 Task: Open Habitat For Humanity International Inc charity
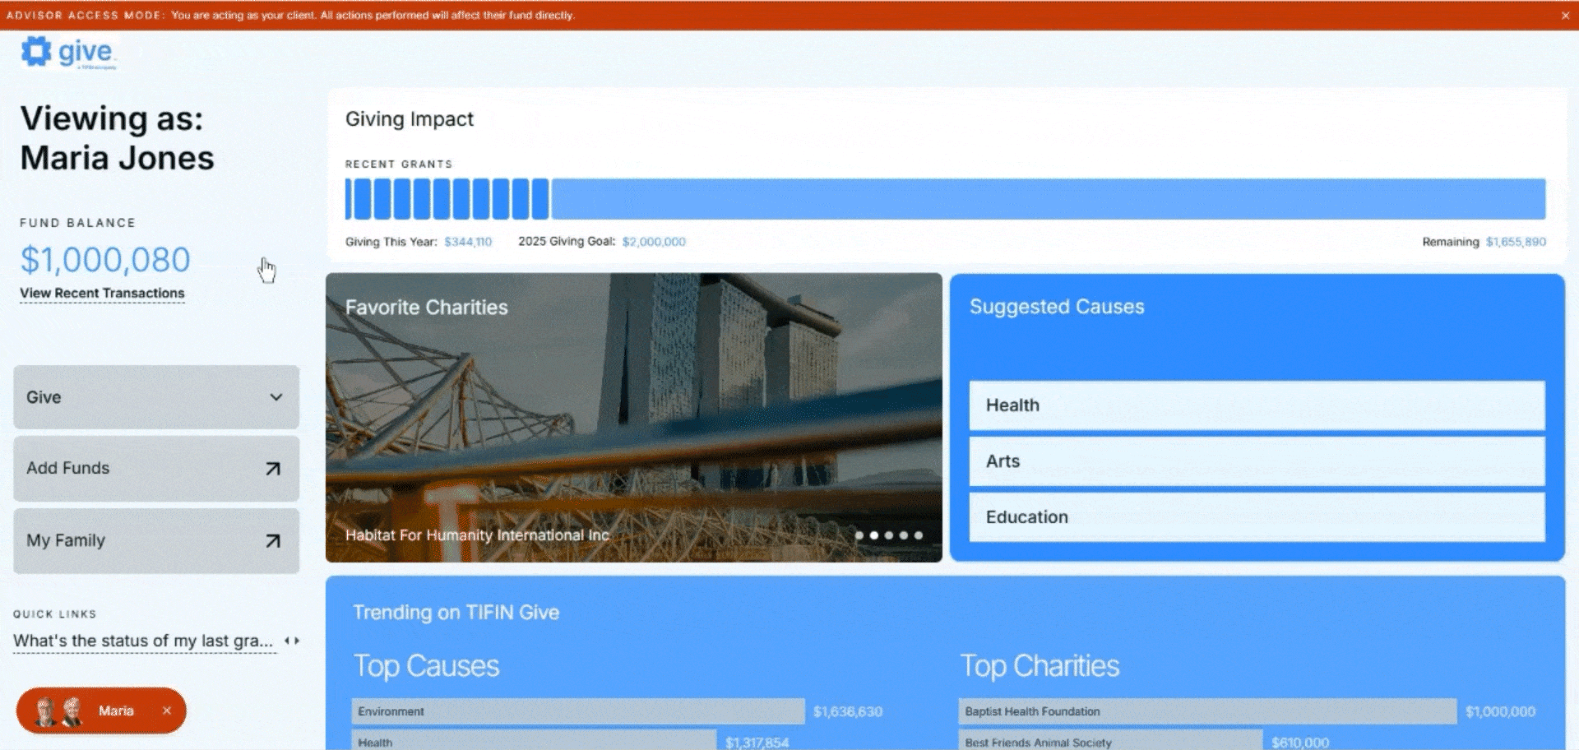[x=477, y=535]
